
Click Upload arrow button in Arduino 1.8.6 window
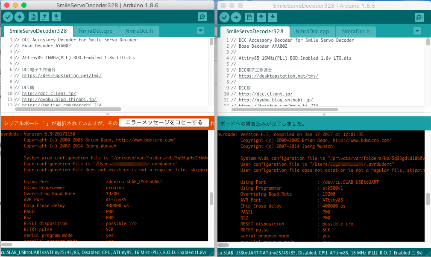20,17
